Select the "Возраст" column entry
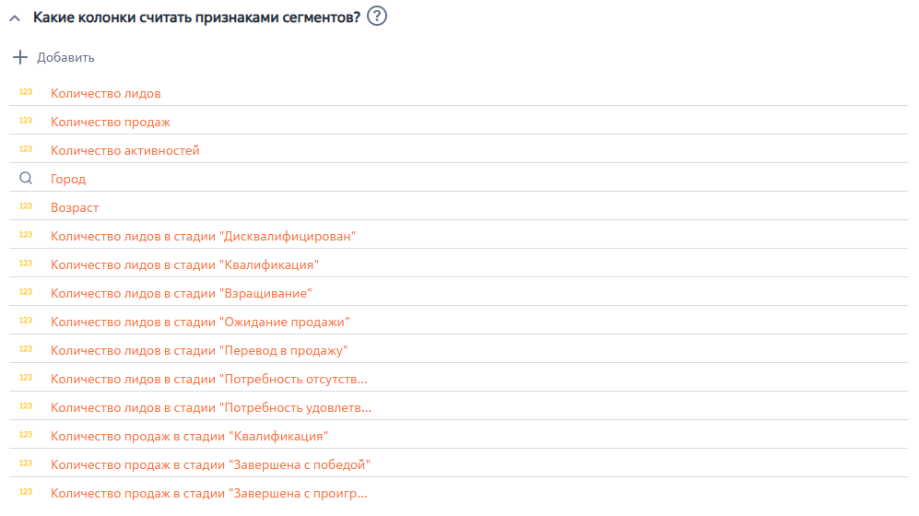919x516 pixels. [x=75, y=207]
